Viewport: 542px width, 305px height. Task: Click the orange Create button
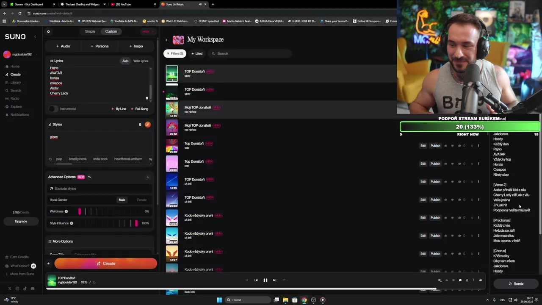tap(105, 263)
